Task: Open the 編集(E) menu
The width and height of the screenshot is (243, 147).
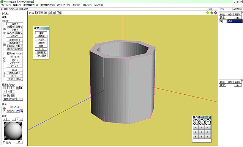Action: click(x=17, y=5)
